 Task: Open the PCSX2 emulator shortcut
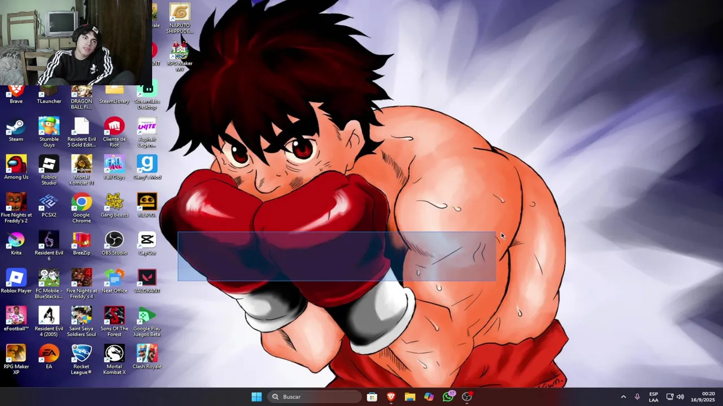point(49,205)
